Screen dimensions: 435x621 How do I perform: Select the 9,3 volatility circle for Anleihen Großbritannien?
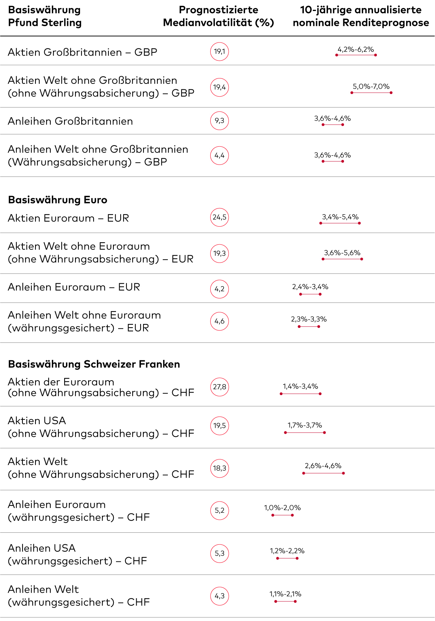pyautogui.click(x=219, y=121)
